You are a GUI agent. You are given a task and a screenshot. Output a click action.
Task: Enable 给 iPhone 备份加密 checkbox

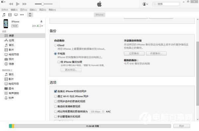pyautogui.click(x=59, y=62)
